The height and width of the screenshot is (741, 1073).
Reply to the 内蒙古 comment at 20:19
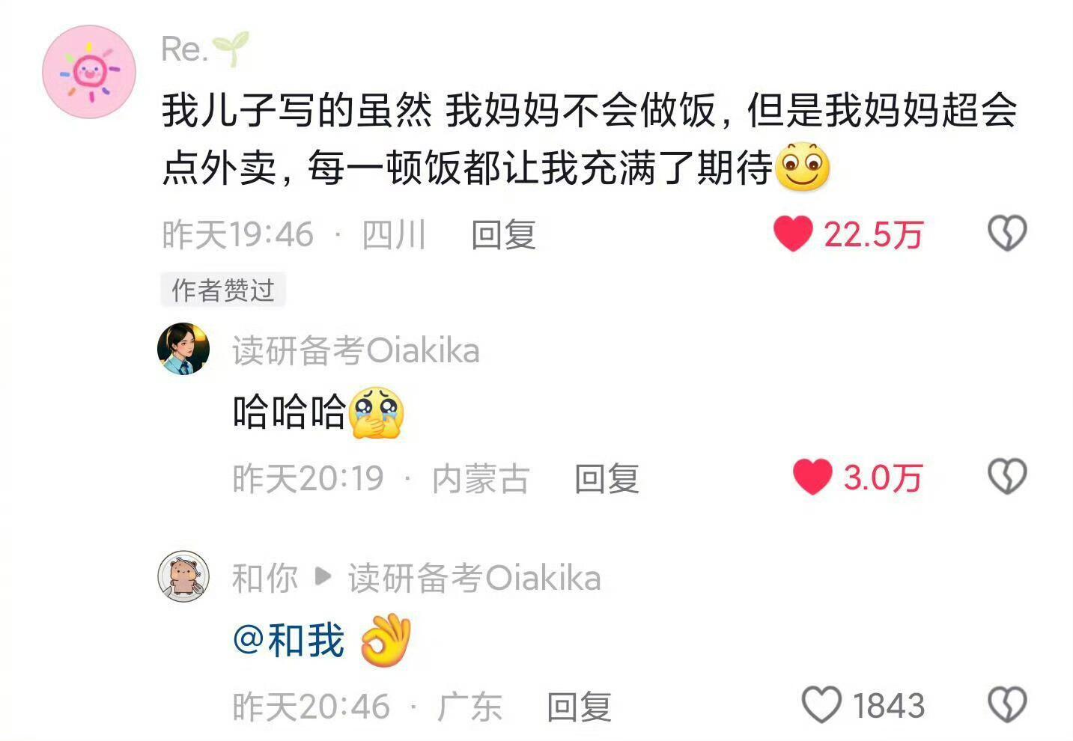point(607,478)
